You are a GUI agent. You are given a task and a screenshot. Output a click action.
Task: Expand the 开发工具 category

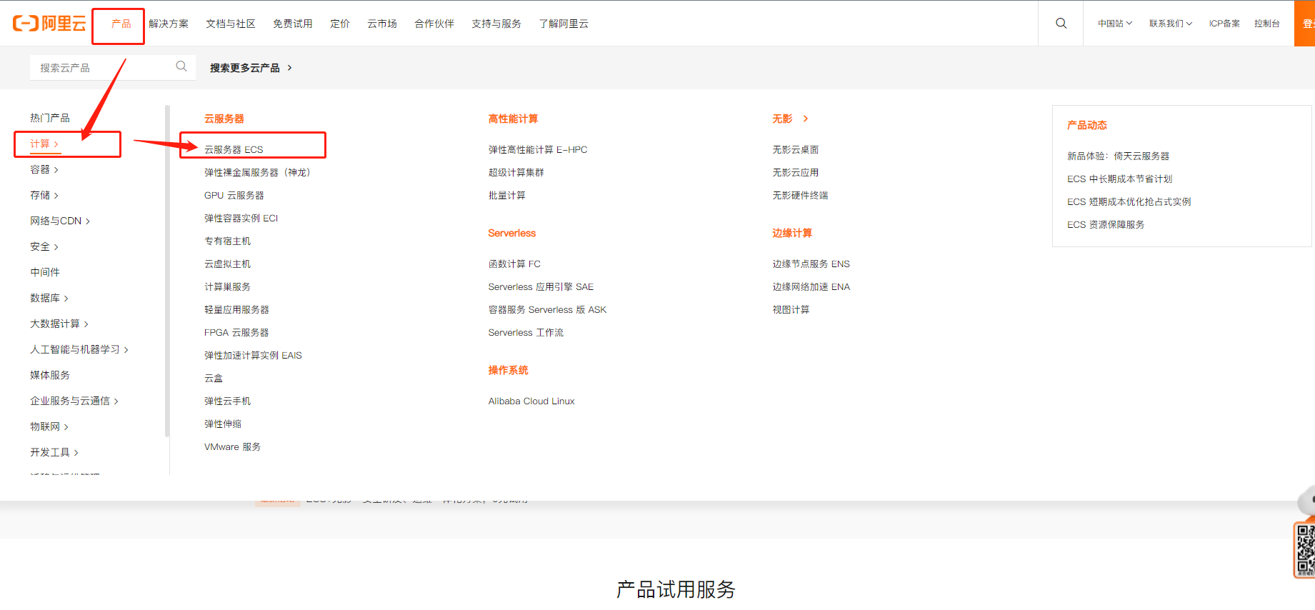[54, 452]
